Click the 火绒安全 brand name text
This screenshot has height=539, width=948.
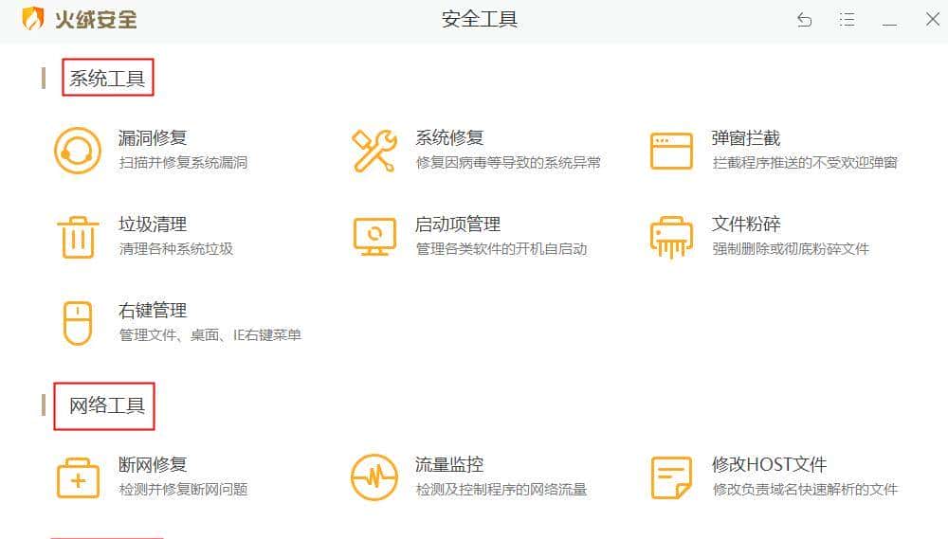pyautogui.click(x=96, y=19)
